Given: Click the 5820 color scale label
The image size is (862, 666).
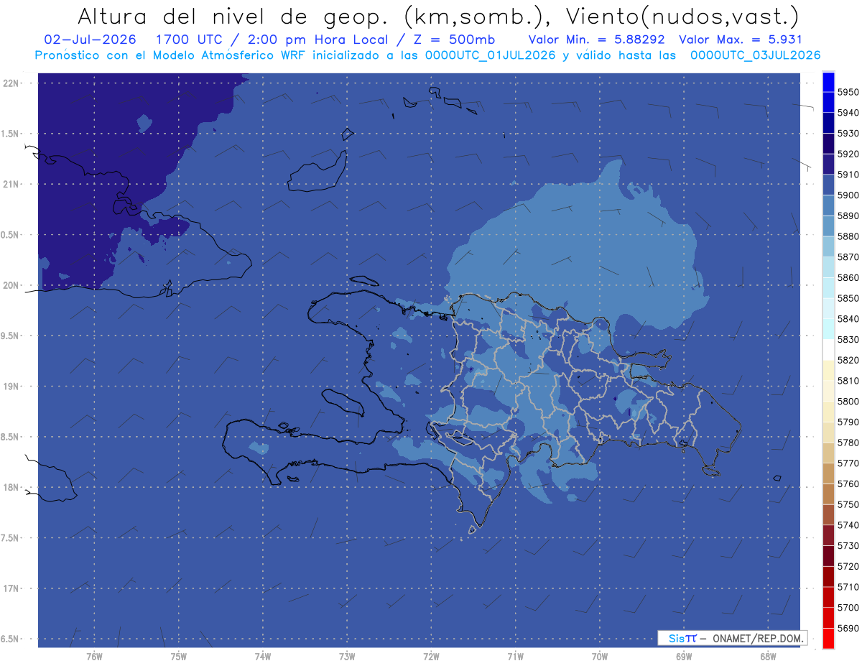Looking at the screenshot, I should (848, 360).
